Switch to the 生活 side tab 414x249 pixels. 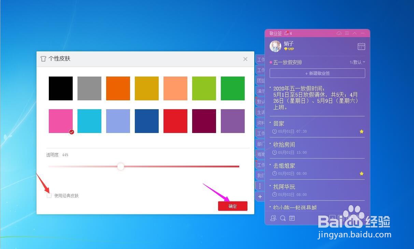260,112
